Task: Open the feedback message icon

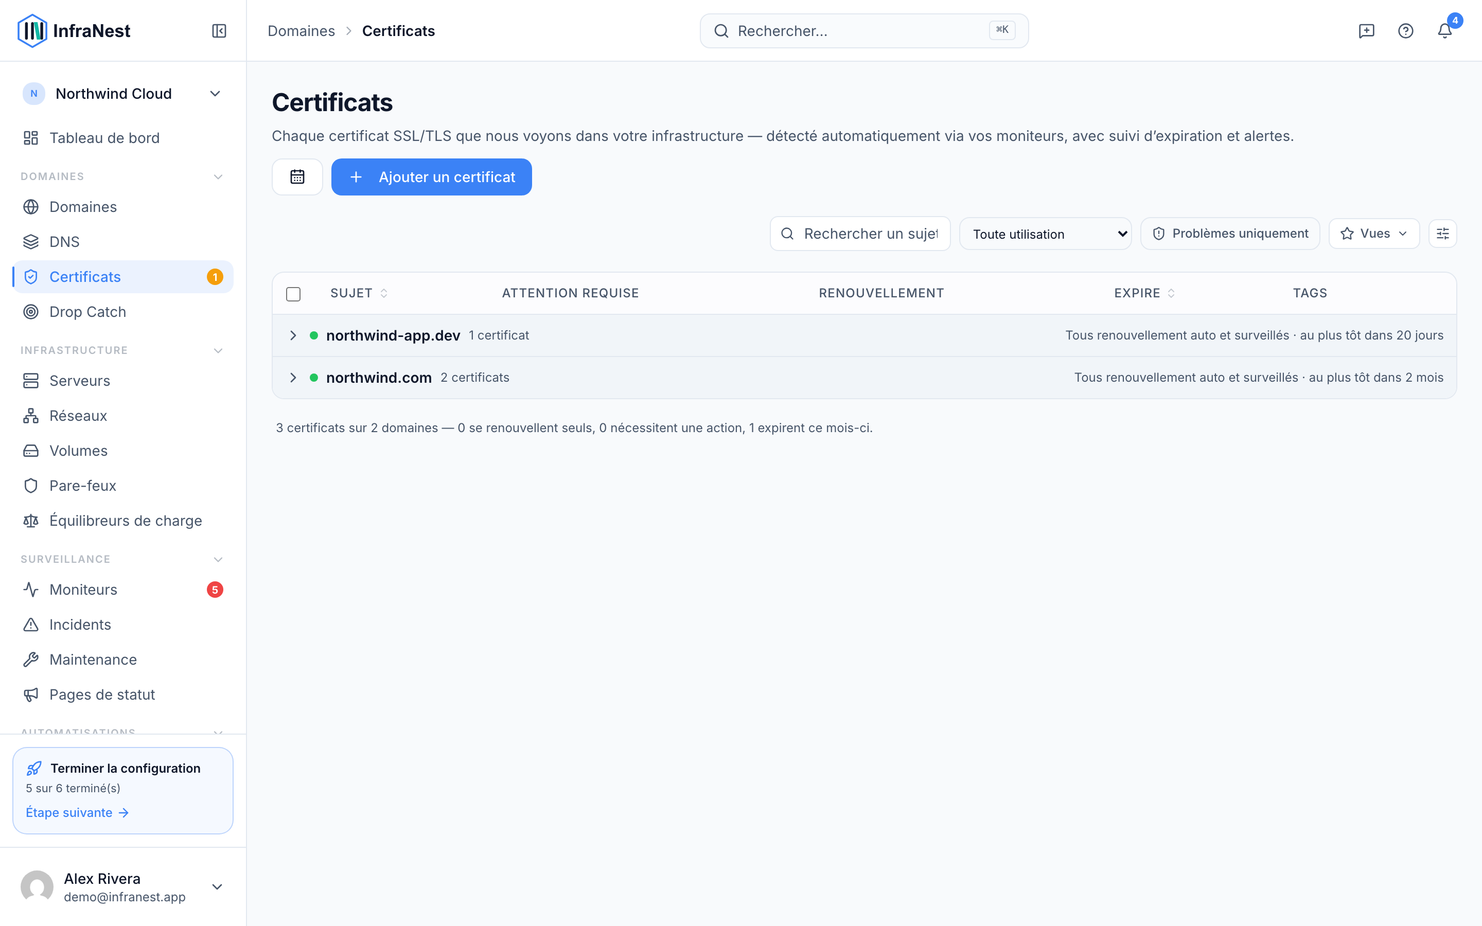Action: coord(1366,31)
